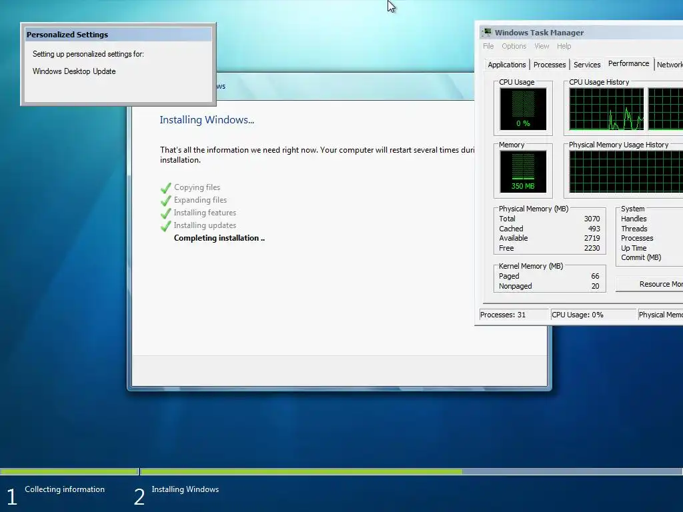Screen dimensions: 683x512
Task: Click the 'CPU Usage: 0%' status bar entry
Action: coord(594,315)
